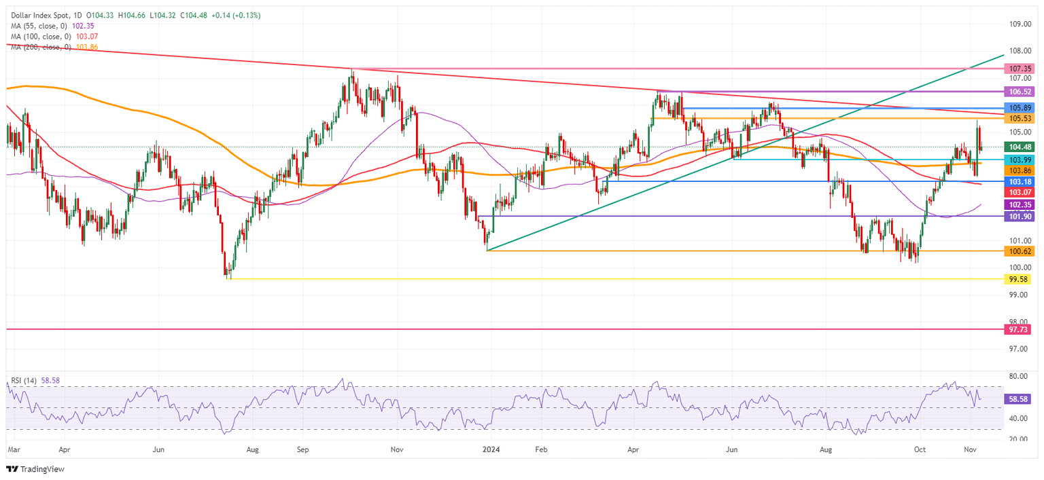1044x480 pixels.
Task: Click the RSI value label 58.58
Action: click(1017, 400)
